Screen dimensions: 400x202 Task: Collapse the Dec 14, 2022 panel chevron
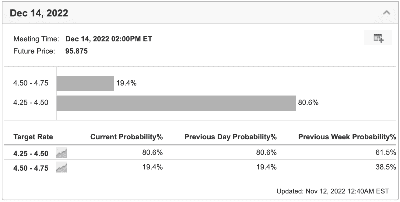click(x=386, y=13)
